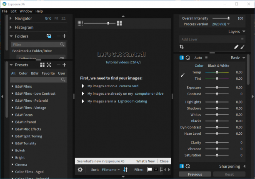This screenshot has height=179, width=255.
Task: Reset the Basic panel settings icon
Action: pos(187,58)
